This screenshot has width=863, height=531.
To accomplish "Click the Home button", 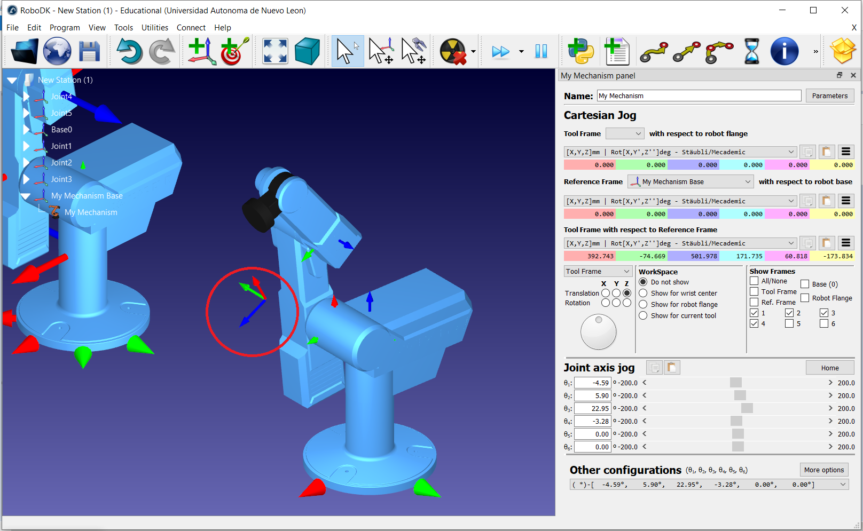I will click(829, 368).
